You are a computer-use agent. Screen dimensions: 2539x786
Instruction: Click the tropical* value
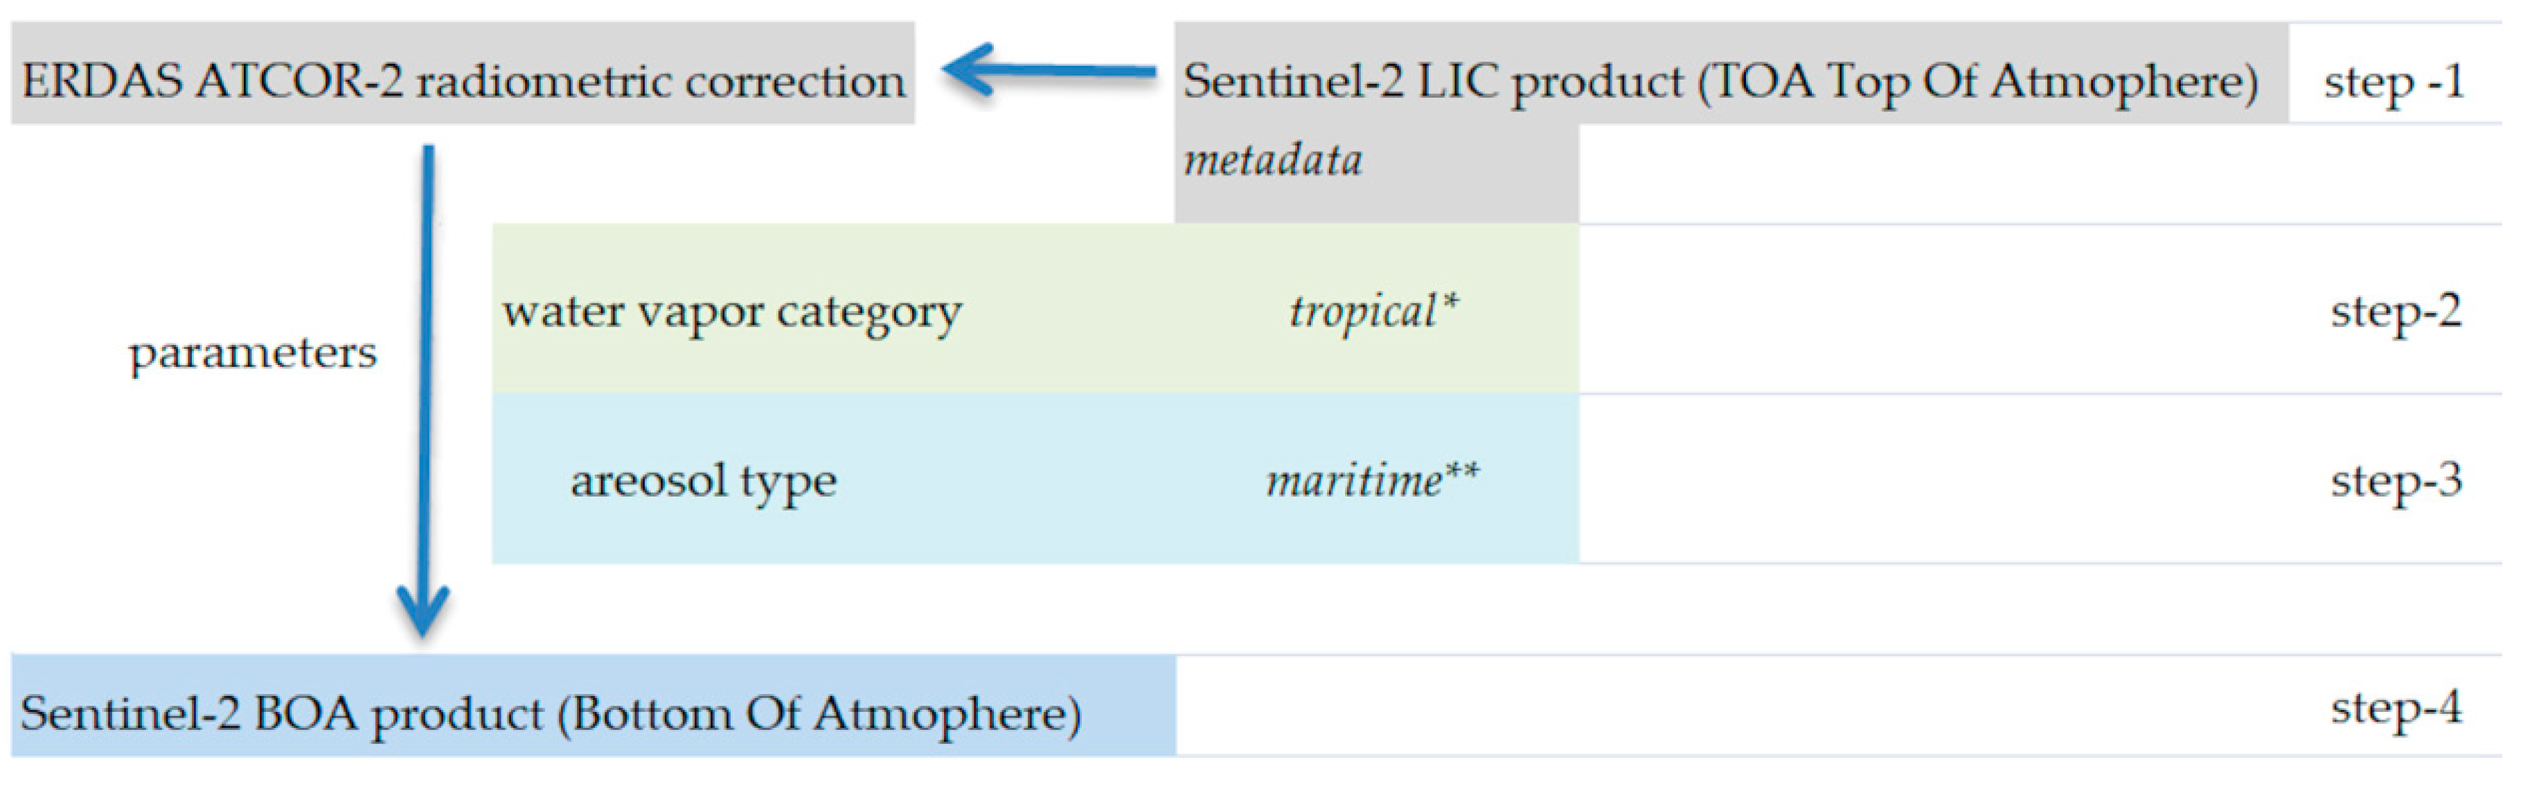point(1373,312)
